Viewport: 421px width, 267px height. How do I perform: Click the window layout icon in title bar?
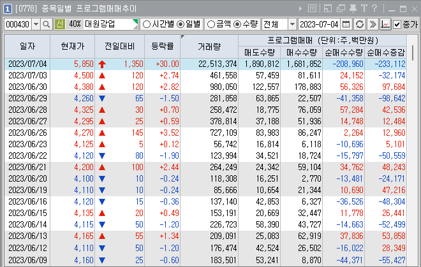[x=328, y=8]
